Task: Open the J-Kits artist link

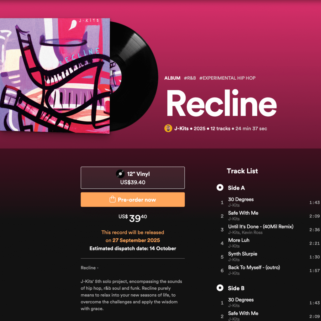Action: tap(181, 129)
